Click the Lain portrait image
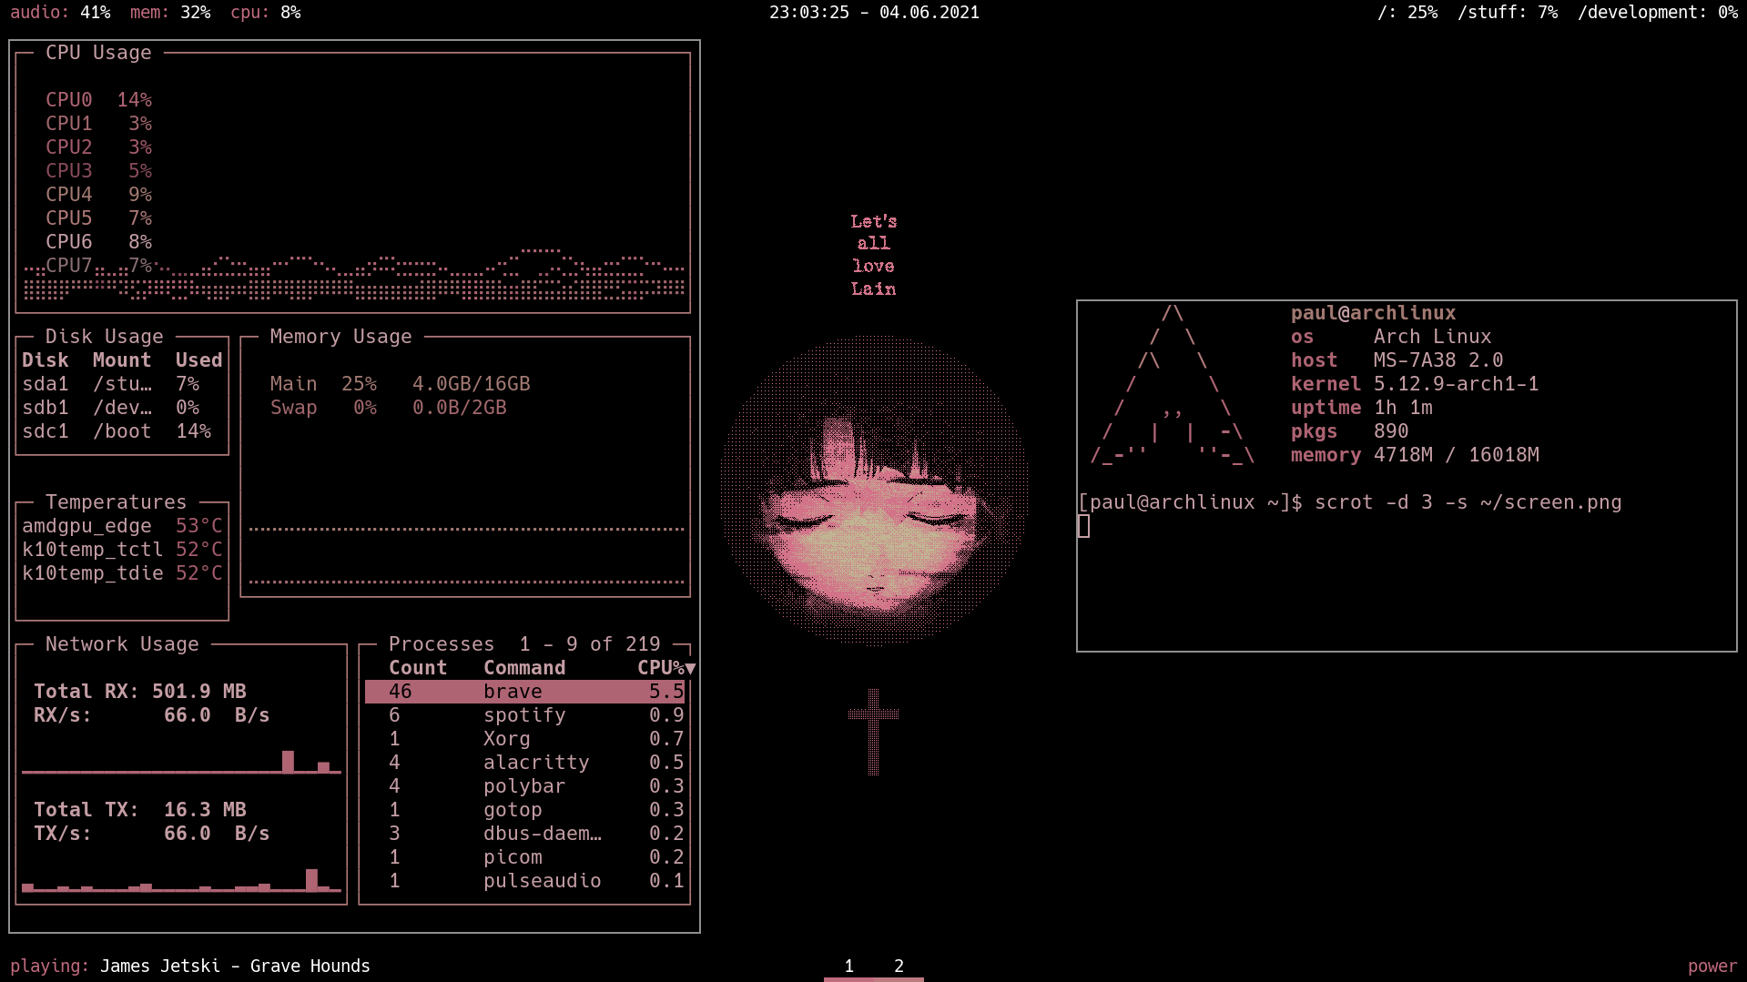 pos(874,491)
